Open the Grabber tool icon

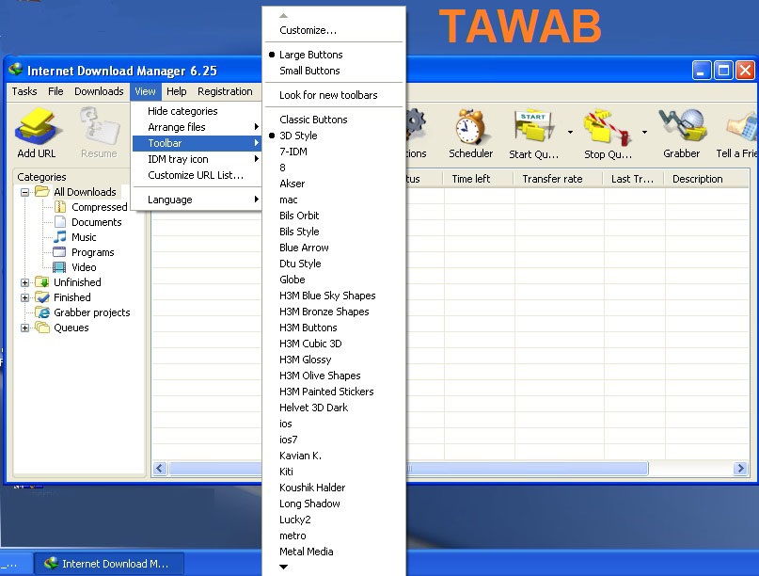point(681,129)
